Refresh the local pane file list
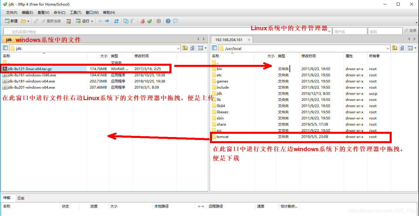Image resolution: width=419 pixels, height=216 pixels. (x=192, y=48)
